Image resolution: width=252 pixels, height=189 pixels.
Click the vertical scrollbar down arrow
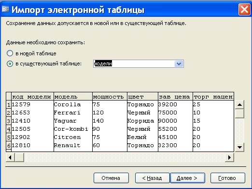(239, 147)
